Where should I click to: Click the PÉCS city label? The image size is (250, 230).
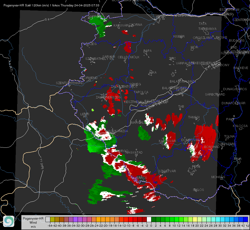coord(196,166)
